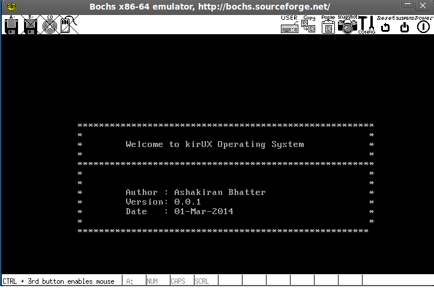The height and width of the screenshot is (288, 434).
Task: Click the A: drive status bar indicator
Action: pyautogui.click(x=130, y=281)
